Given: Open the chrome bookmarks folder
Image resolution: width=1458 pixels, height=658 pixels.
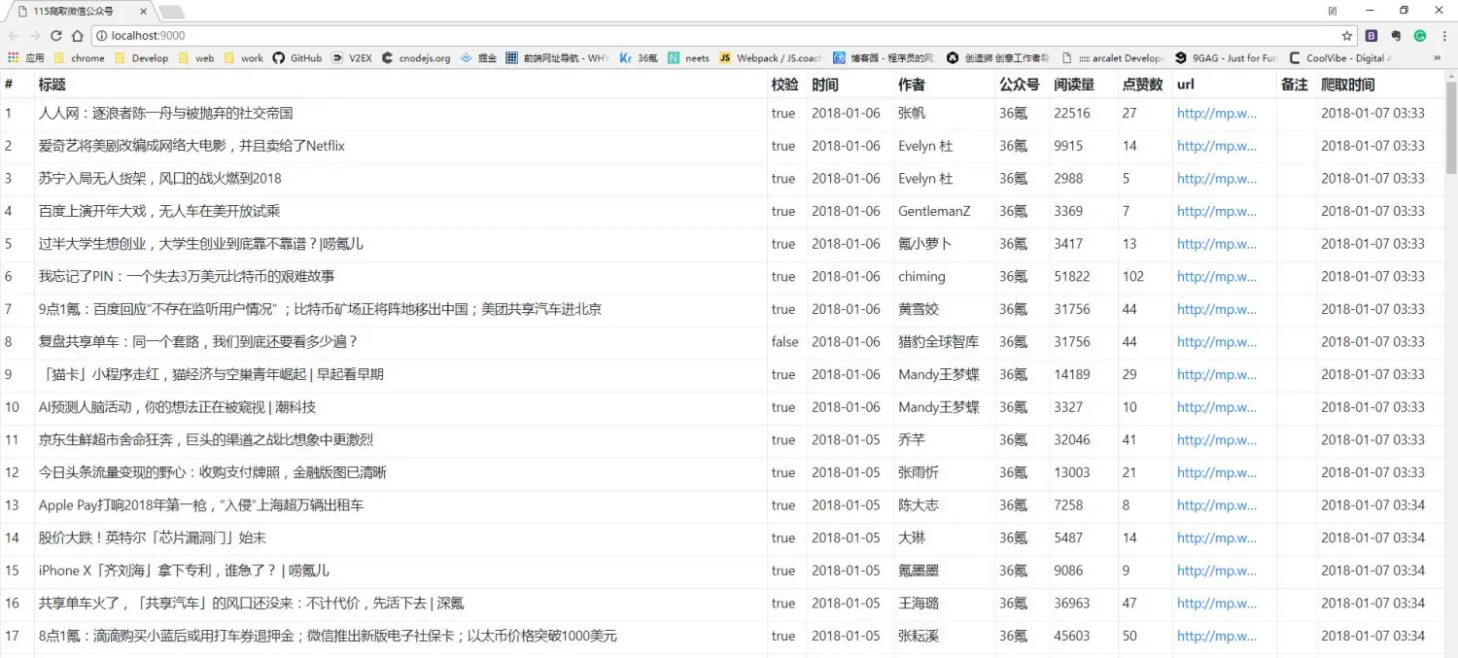Looking at the screenshot, I should point(80,58).
